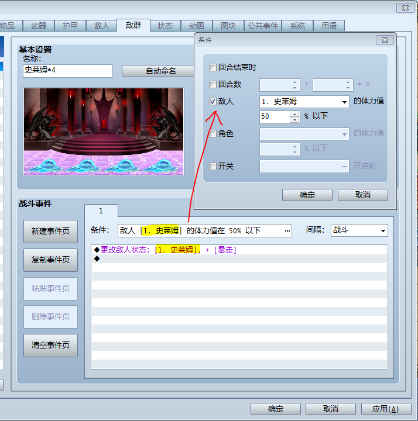Viewport: 418px width, 421px height.
Task: Open the enemy dropdown showing 1. 史莱姆
Action: tap(304, 102)
